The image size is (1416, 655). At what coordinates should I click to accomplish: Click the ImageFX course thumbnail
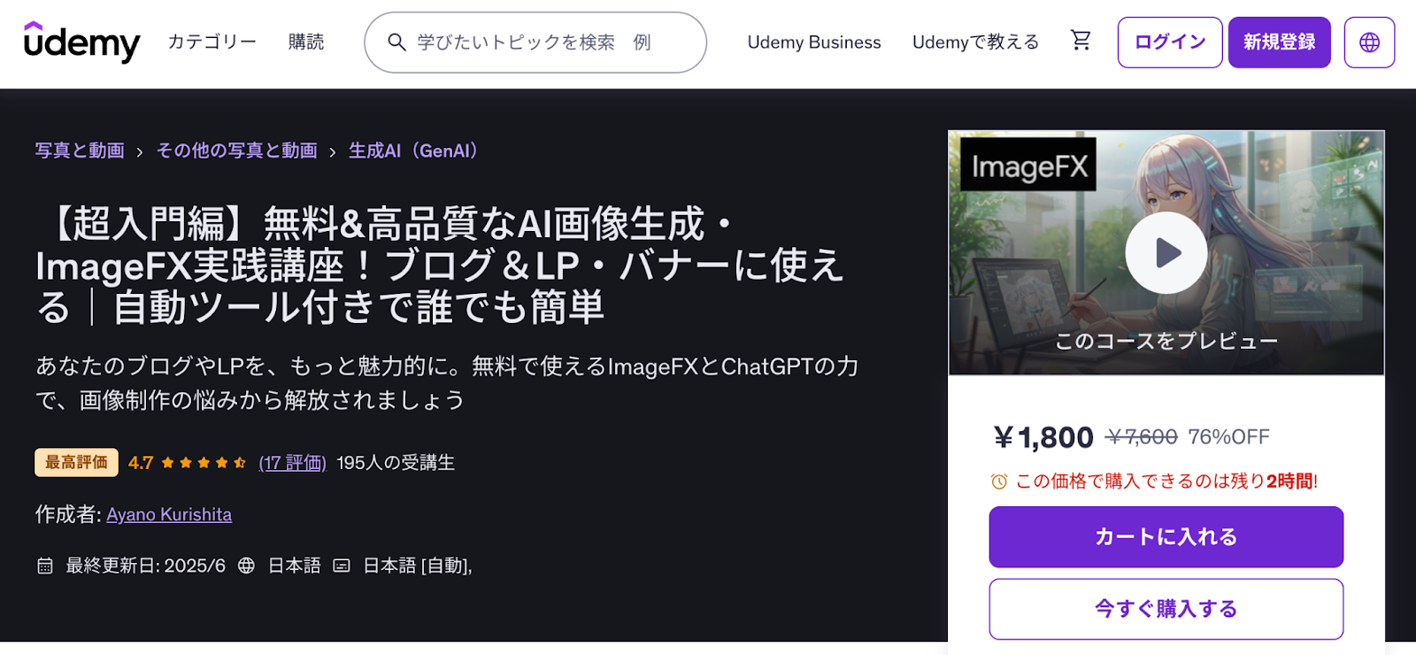click(x=1166, y=252)
